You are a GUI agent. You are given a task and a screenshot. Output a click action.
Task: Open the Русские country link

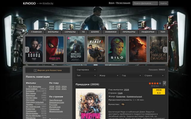point(53,104)
